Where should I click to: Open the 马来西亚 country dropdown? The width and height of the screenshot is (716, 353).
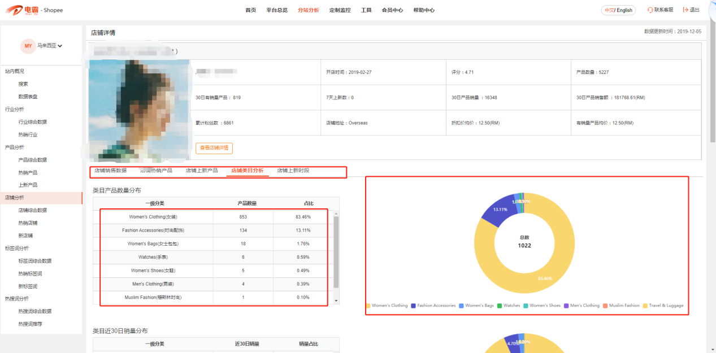(50, 46)
